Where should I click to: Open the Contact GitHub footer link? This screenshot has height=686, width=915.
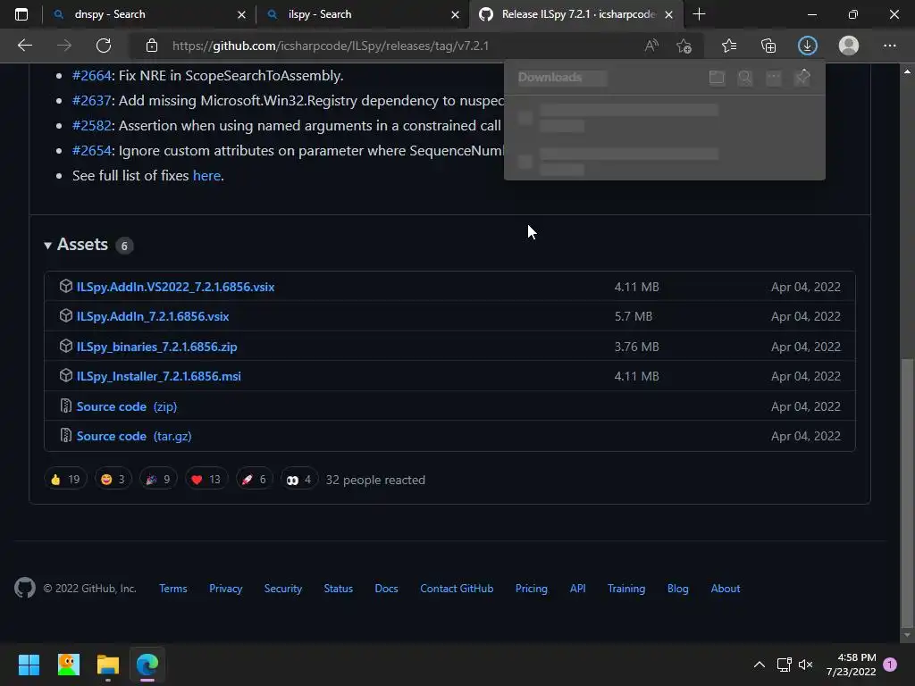coord(457,589)
